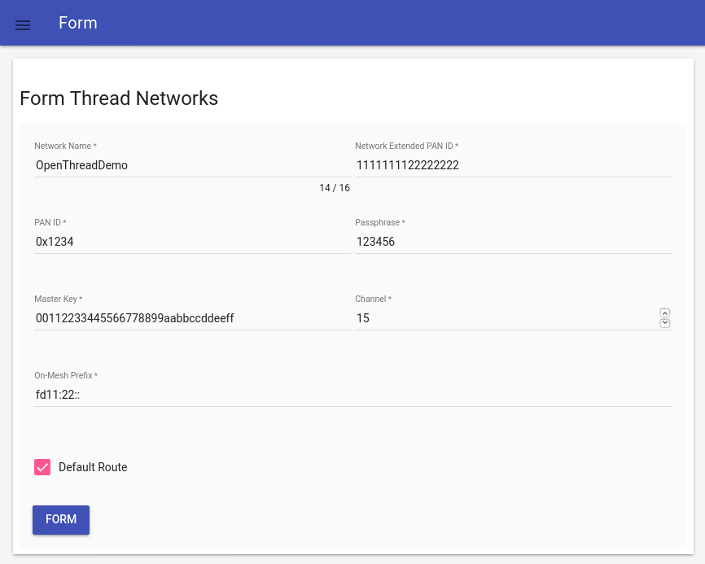
Task: Click the Form title in top bar
Action: [x=78, y=23]
